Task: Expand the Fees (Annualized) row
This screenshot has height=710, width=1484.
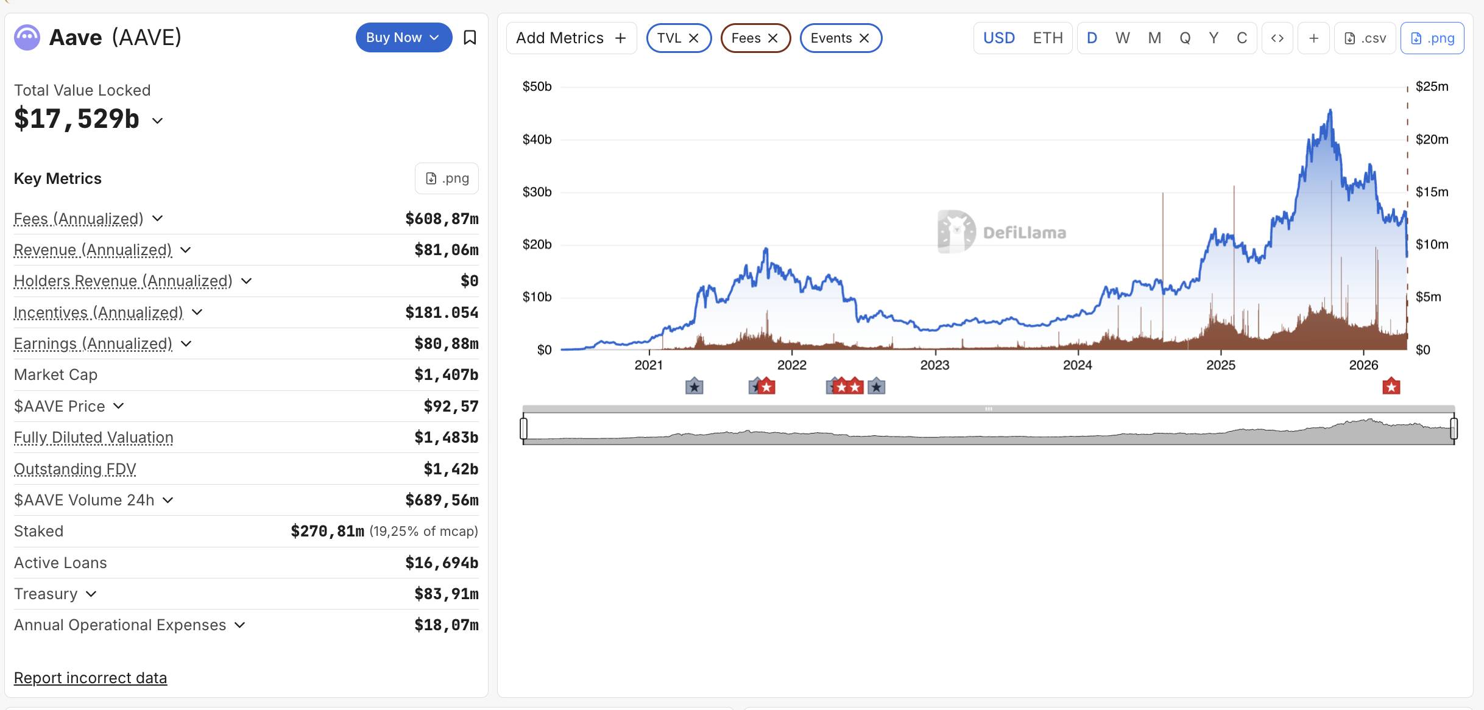Action: 157,219
